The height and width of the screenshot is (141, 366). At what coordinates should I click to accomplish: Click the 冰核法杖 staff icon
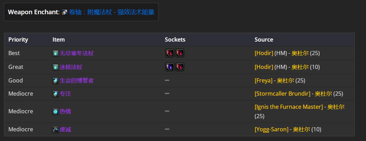(x=55, y=67)
